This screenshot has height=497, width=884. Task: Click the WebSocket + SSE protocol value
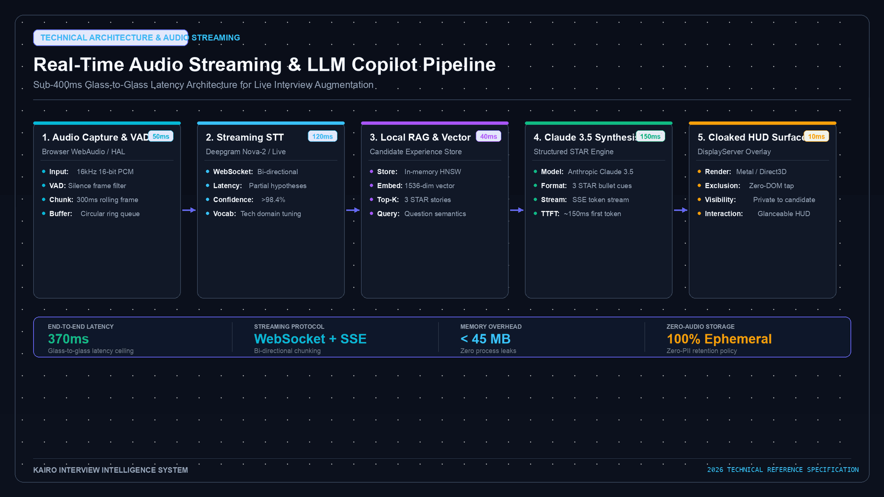coord(310,339)
